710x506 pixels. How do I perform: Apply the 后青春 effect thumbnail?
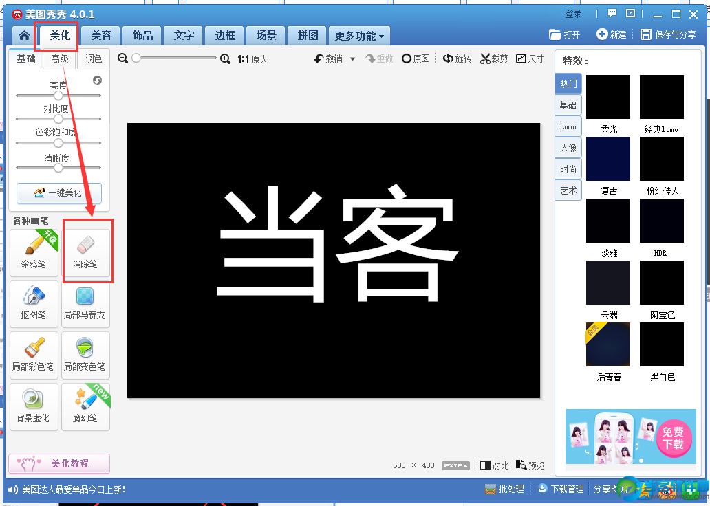click(x=608, y=344)
